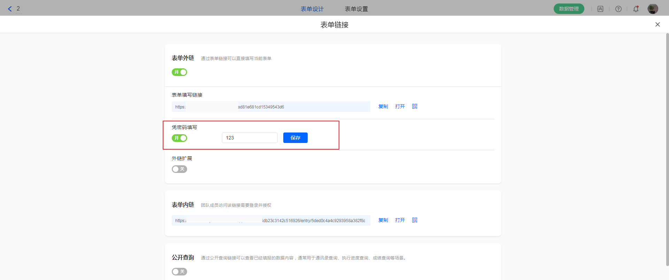Viewport: 669px width, 280px height.
Task: Open the help question mark icon
Action: pos(618,9)
